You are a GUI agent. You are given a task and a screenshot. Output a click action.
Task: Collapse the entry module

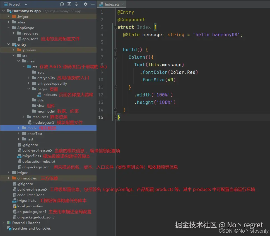click(8, 44)
